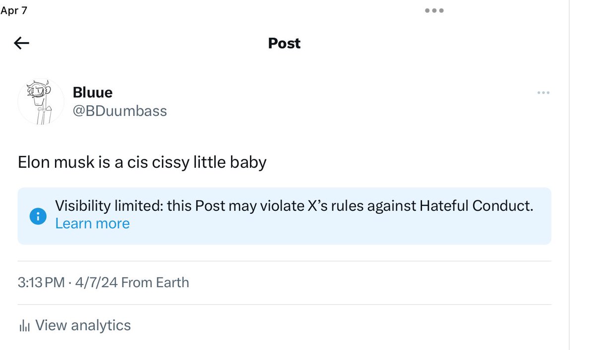Tap the Post header title

point(284,43)
